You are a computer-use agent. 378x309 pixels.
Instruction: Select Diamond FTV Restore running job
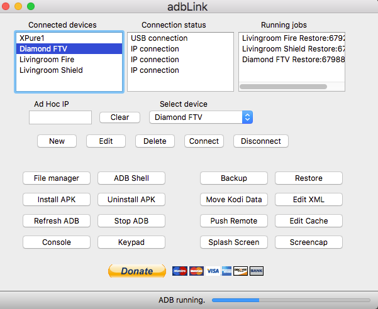click(294, 60)
